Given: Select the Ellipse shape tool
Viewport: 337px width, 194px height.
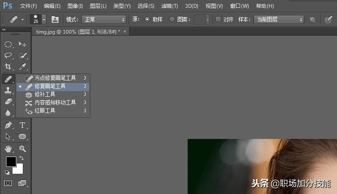Looking at the screenshot, I should click(x=22, y=136).
